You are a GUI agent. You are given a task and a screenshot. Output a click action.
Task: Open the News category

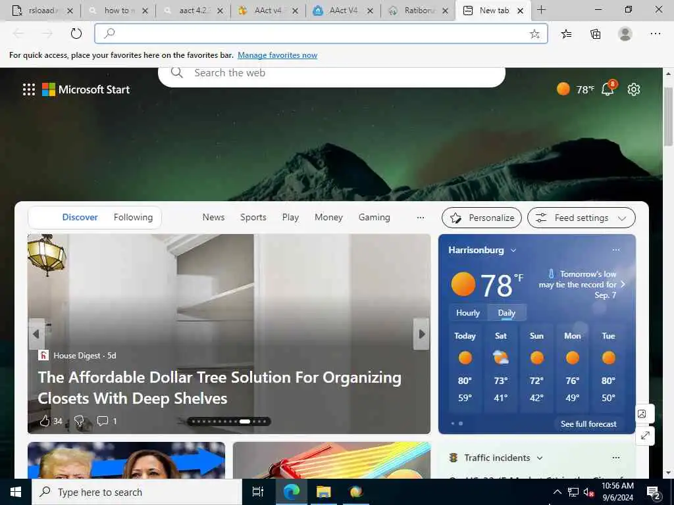[x=214, y=217]
